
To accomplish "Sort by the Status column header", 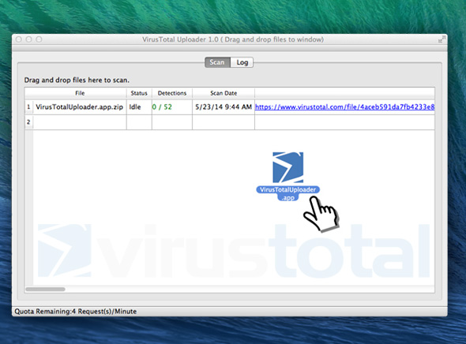I will coord(139,93).
